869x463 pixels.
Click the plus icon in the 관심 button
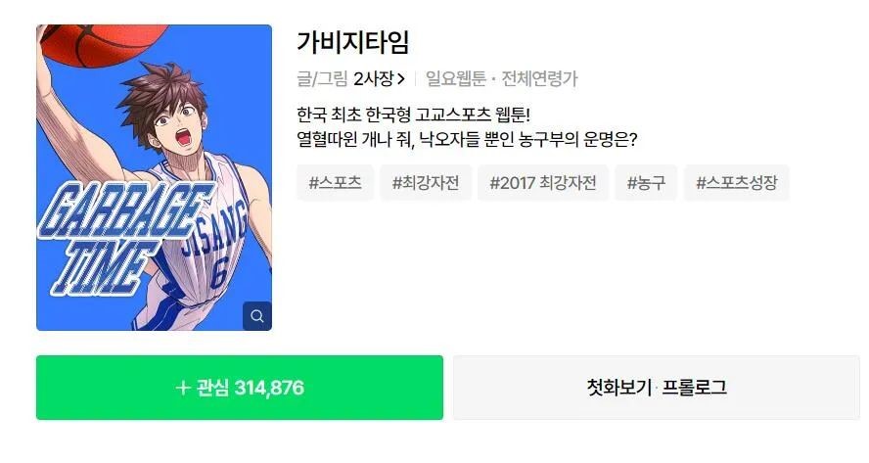click(182, 387)
